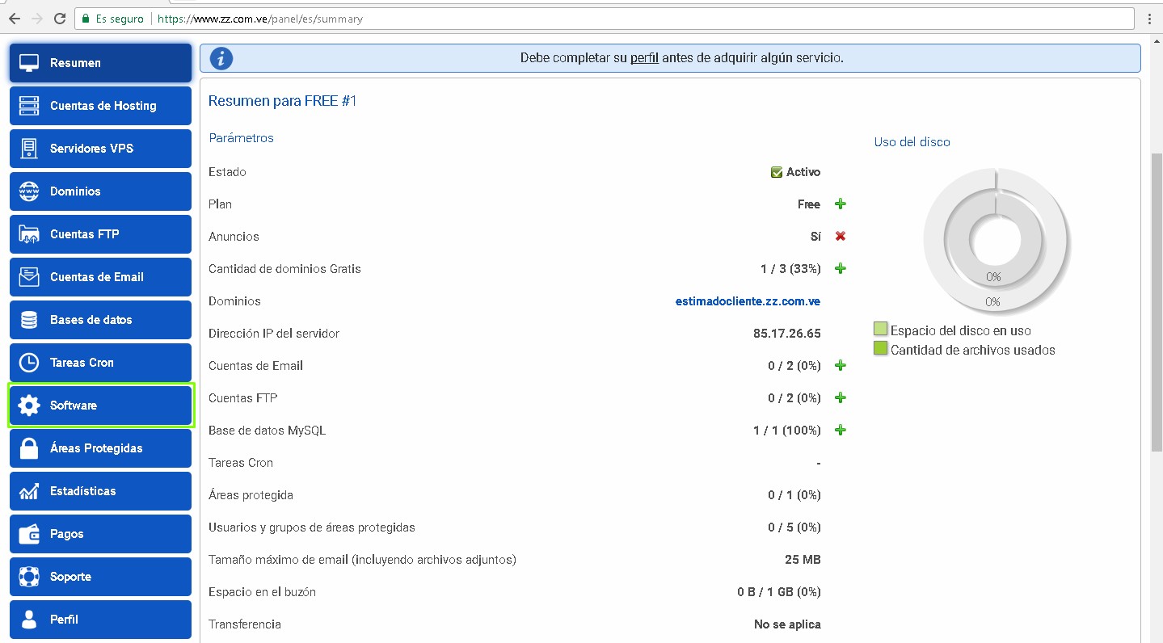
Task: Click the lifebuoy icon for Soporte
Action: tap(29, 577)
